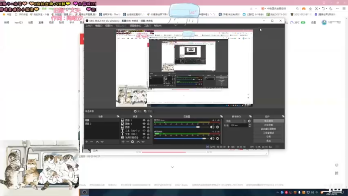Toggle lock on image source 4
348x196 pixels.
click(x=148, y=124)
